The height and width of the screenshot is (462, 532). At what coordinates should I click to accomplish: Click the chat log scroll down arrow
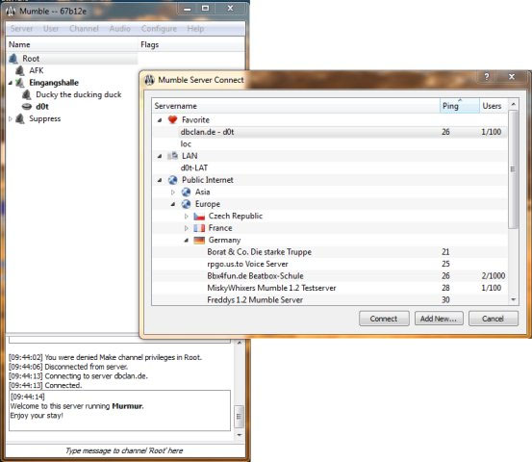coord(239,435)
